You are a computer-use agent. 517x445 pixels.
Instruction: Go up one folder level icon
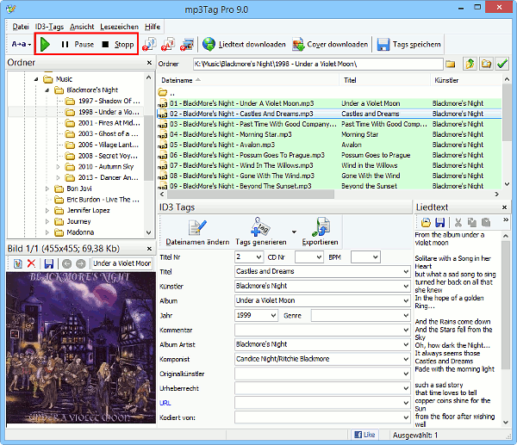(x=470, y=64)
